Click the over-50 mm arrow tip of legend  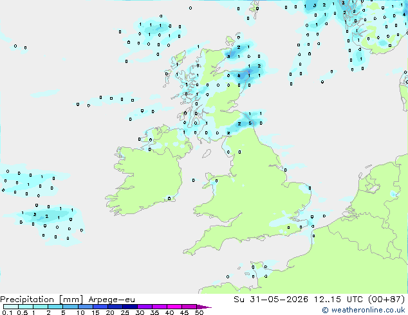tap(204, 307)
